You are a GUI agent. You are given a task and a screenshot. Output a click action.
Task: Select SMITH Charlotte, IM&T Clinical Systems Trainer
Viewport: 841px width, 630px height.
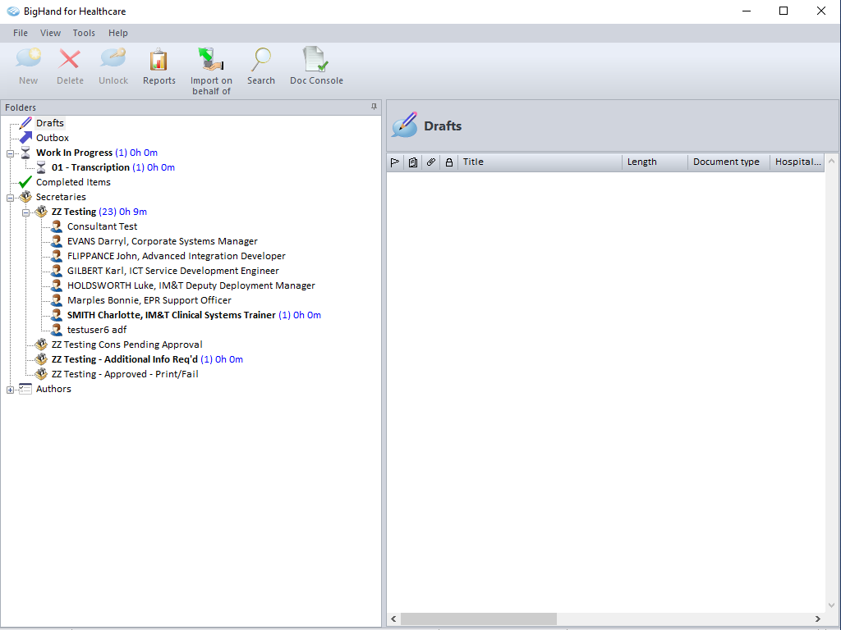194,315
